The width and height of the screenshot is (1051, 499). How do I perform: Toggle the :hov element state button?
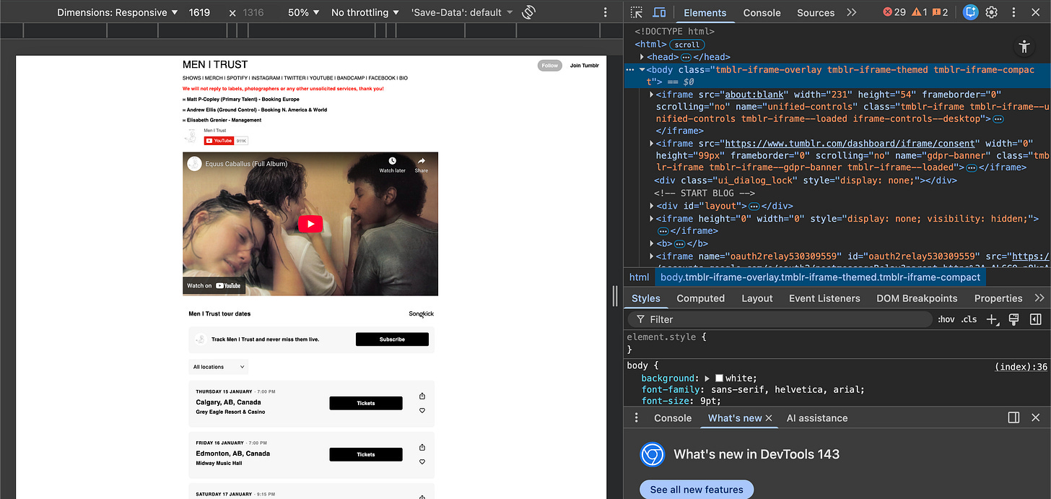click(946, 319)
